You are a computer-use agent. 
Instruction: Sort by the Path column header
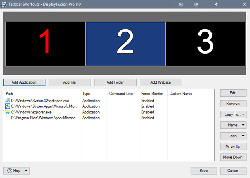42,94
